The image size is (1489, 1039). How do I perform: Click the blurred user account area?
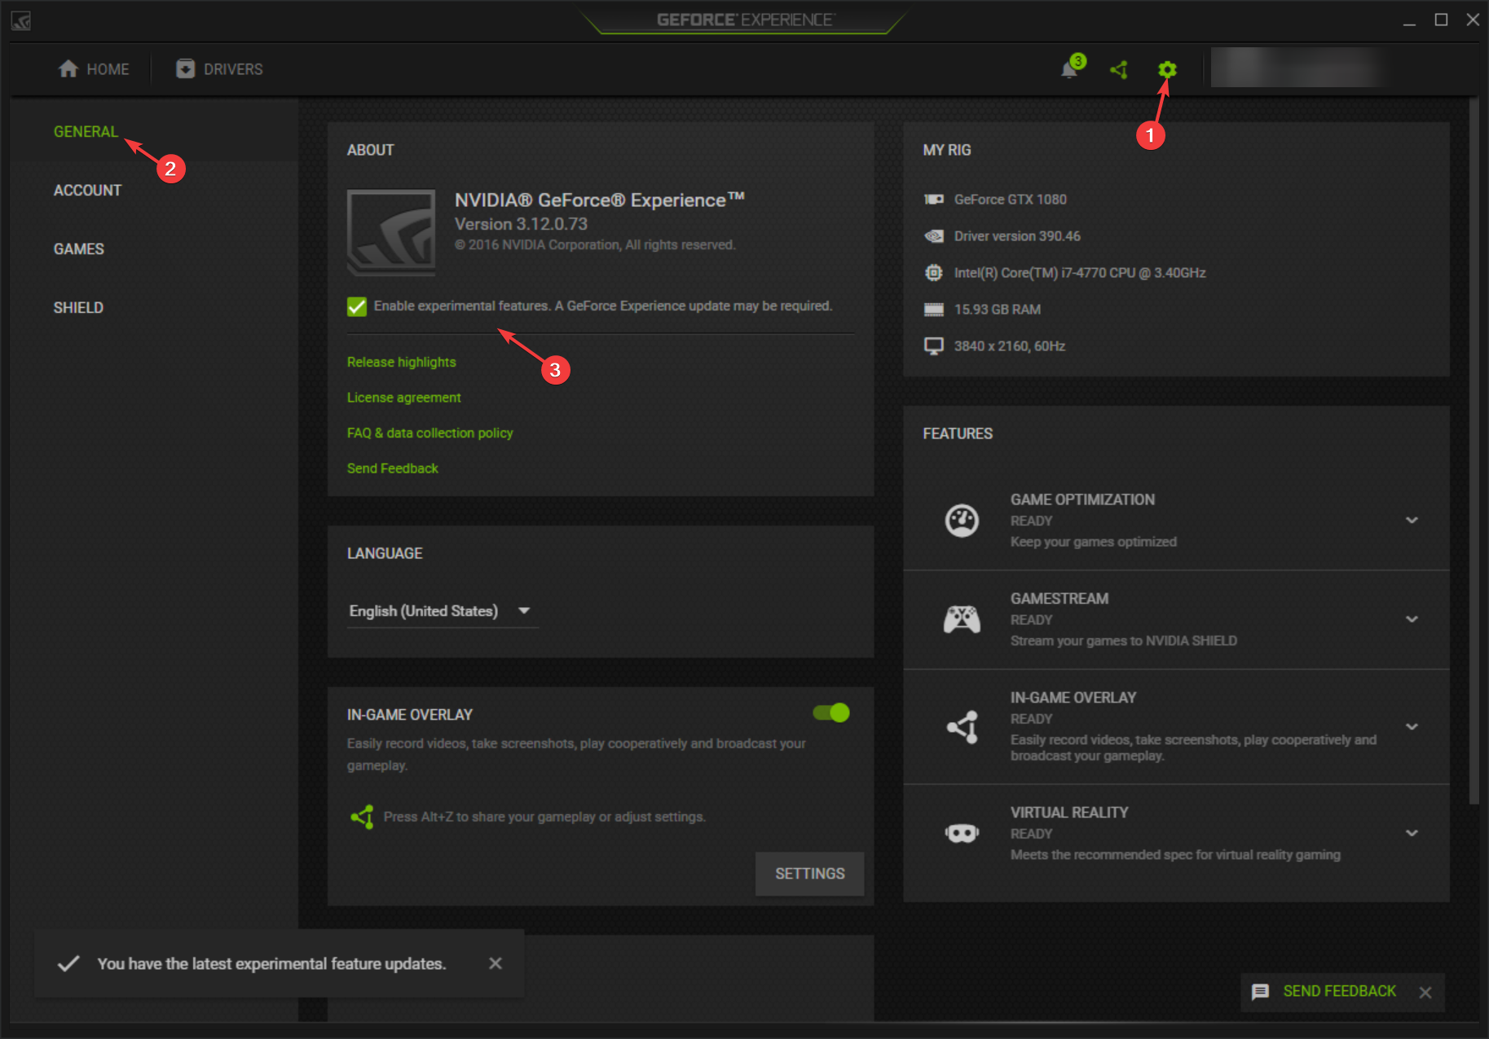pyautogui.click(x=1299, y=68)
